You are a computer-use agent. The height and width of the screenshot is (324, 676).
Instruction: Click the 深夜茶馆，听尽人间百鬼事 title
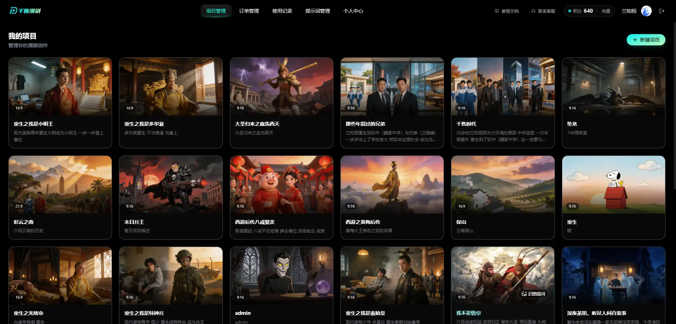[x=596, y=313]
